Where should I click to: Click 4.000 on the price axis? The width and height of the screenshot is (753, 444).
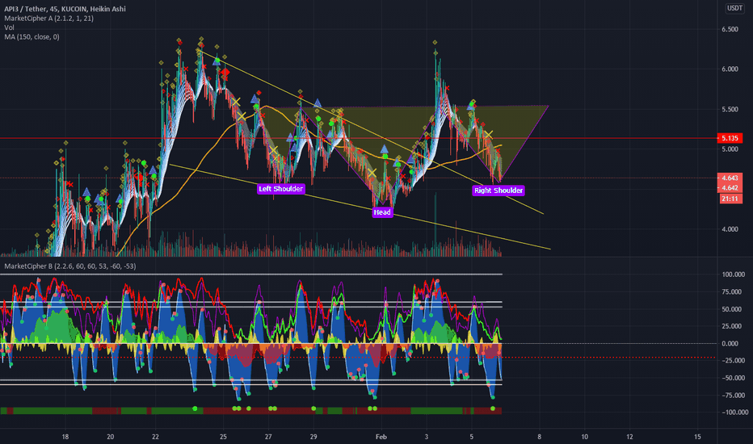730,229
